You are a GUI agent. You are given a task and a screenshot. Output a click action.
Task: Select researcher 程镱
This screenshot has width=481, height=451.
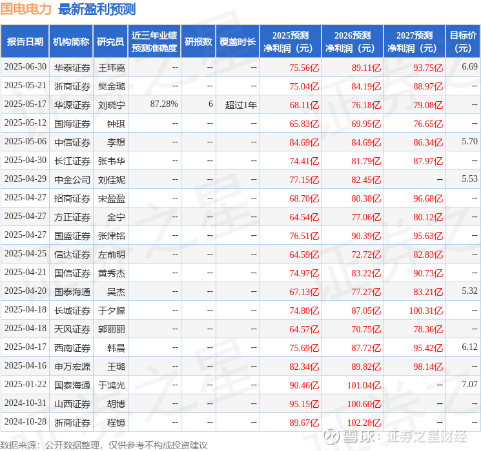(x=116, y=423)
